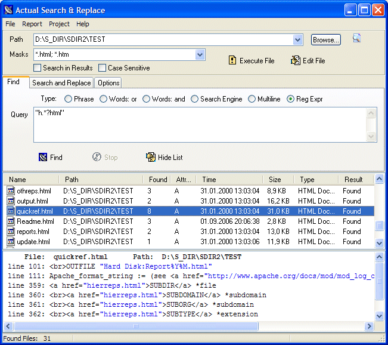The image size is (388, 345).
Task: Click the file icon of quickref.html
Action: coord(11,211)
